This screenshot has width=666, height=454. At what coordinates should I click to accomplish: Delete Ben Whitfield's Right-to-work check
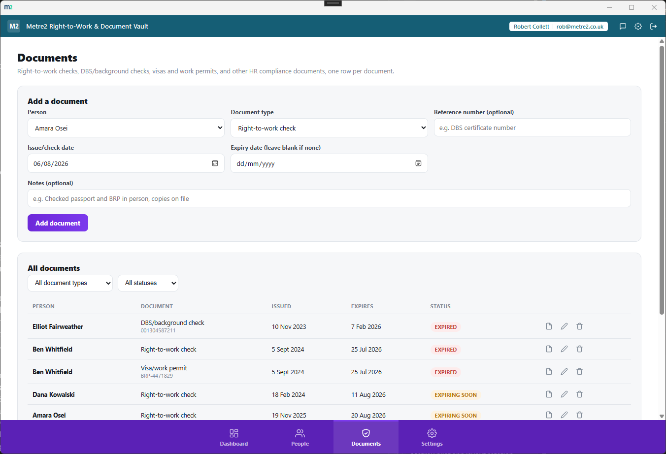579,349
